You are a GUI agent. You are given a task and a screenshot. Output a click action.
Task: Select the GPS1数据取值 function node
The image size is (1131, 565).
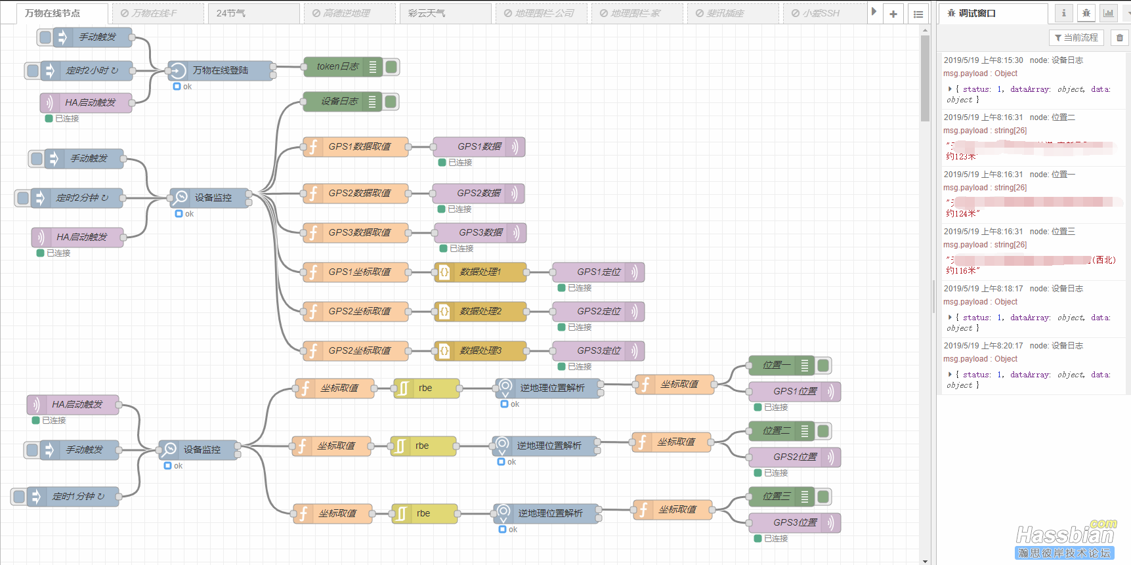[x=356, y=146]
